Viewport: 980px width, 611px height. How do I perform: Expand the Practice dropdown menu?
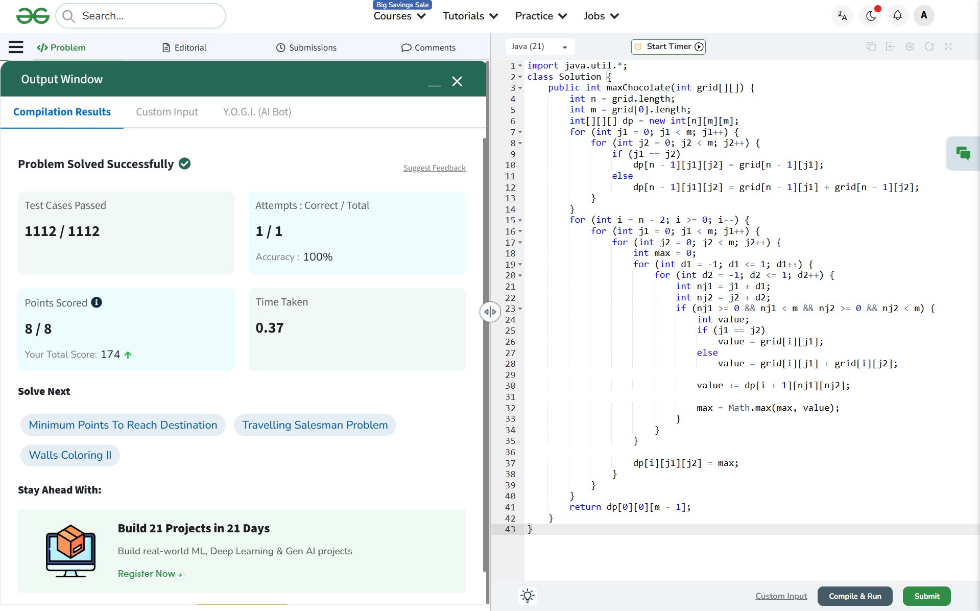(x=541, y=16)
